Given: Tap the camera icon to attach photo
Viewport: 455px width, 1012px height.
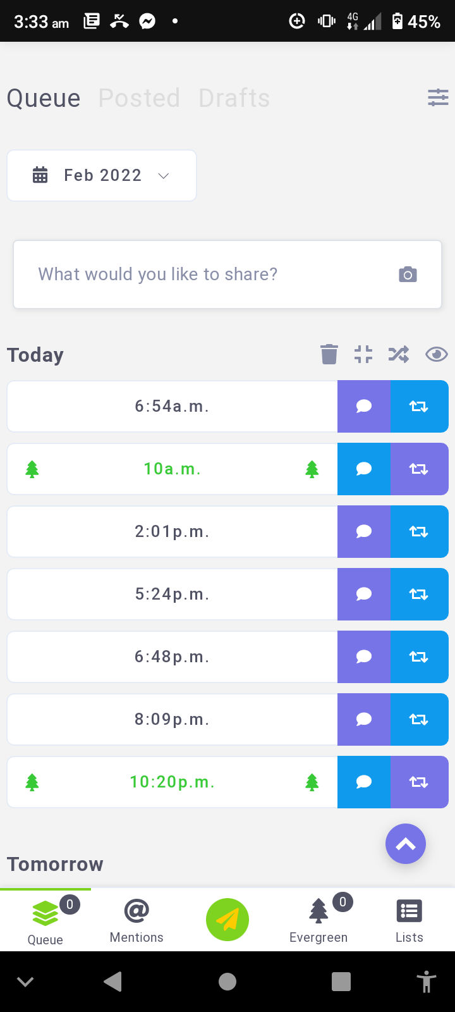Looking at the screenshot, I should 408,275.
